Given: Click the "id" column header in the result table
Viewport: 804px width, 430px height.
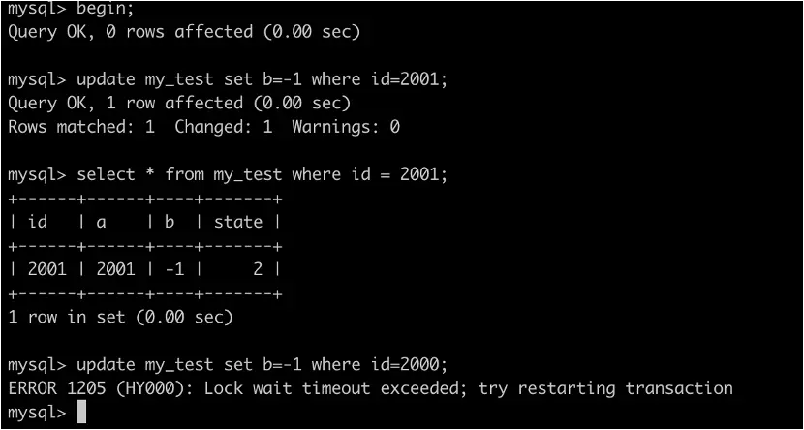Looking at the screenshot, I should point(38,222).
